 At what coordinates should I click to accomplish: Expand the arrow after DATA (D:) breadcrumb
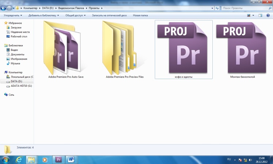(56, 8)
